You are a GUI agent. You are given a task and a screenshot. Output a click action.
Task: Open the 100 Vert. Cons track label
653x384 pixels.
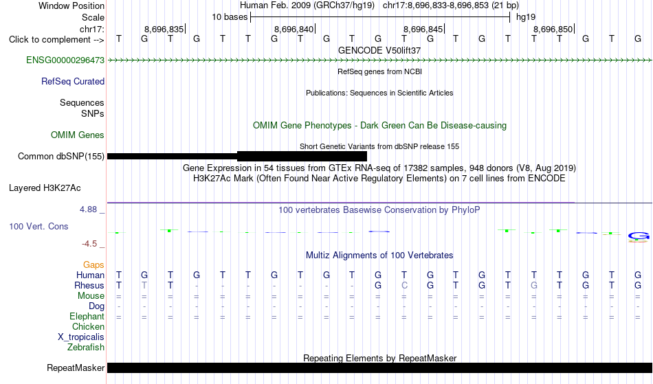(x=38, y=227)
